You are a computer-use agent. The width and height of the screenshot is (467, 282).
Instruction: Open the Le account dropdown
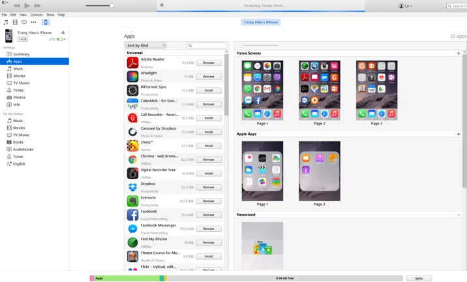[405, 6]
